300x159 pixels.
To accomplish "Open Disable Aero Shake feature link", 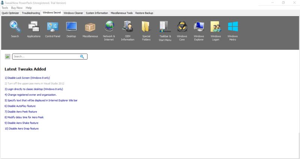I will click(x=21, y=123).
